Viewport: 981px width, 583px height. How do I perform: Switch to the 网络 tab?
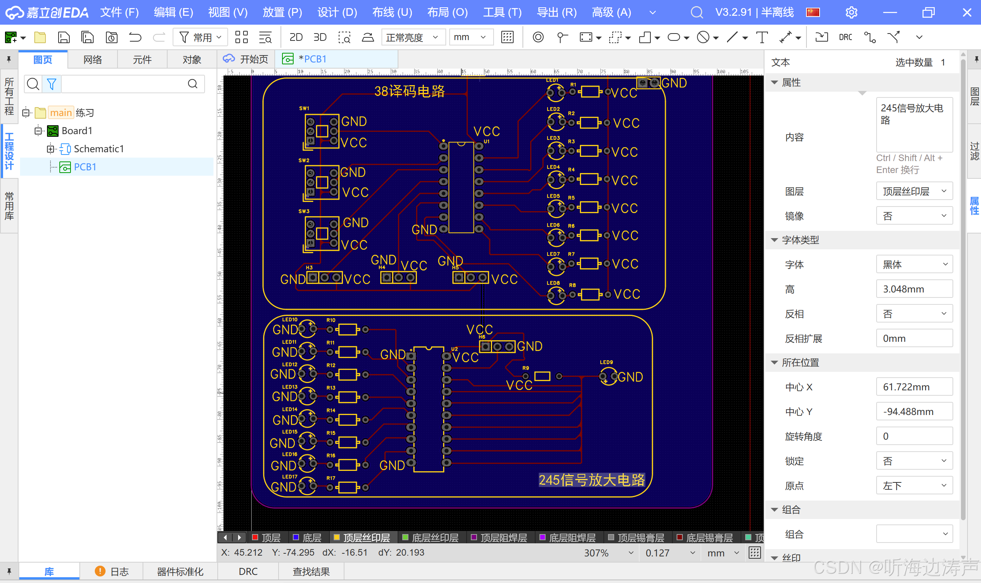click(x=93, y=60)
